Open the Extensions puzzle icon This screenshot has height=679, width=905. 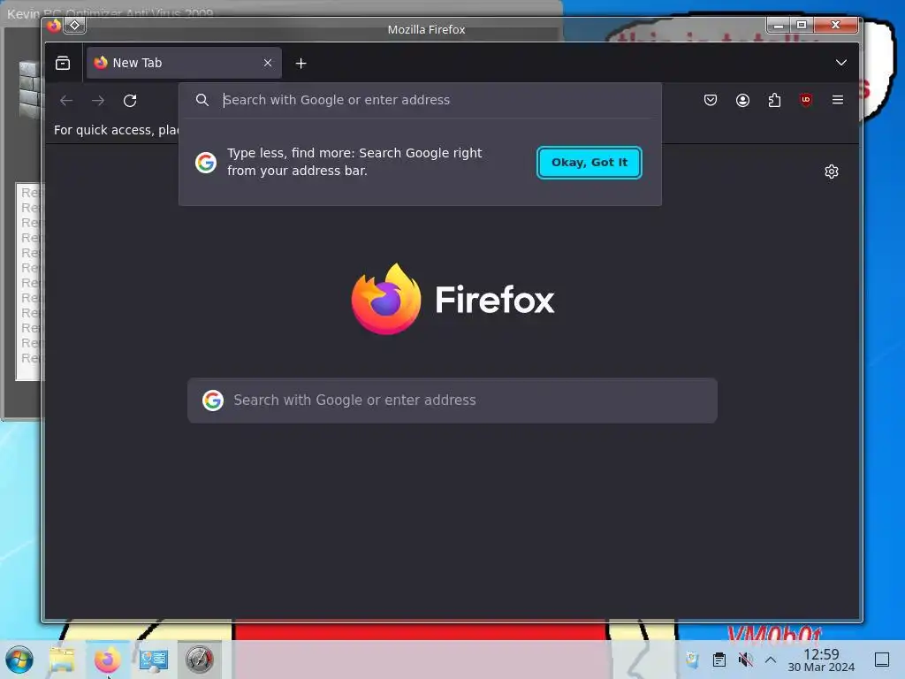point(774,100)
